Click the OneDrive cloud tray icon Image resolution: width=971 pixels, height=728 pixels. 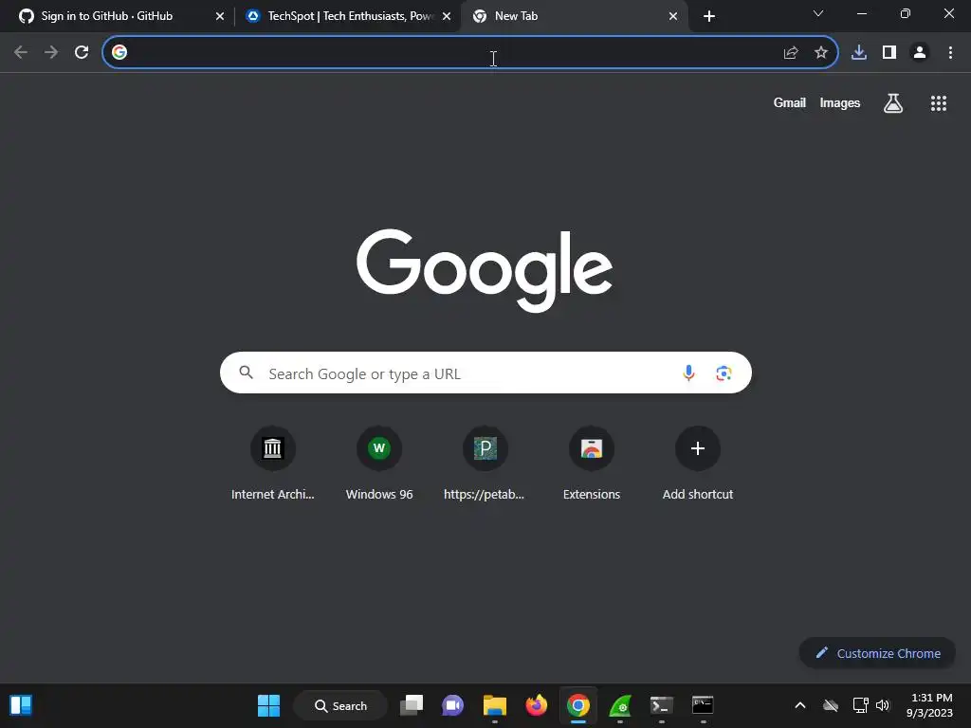[831, 705]
